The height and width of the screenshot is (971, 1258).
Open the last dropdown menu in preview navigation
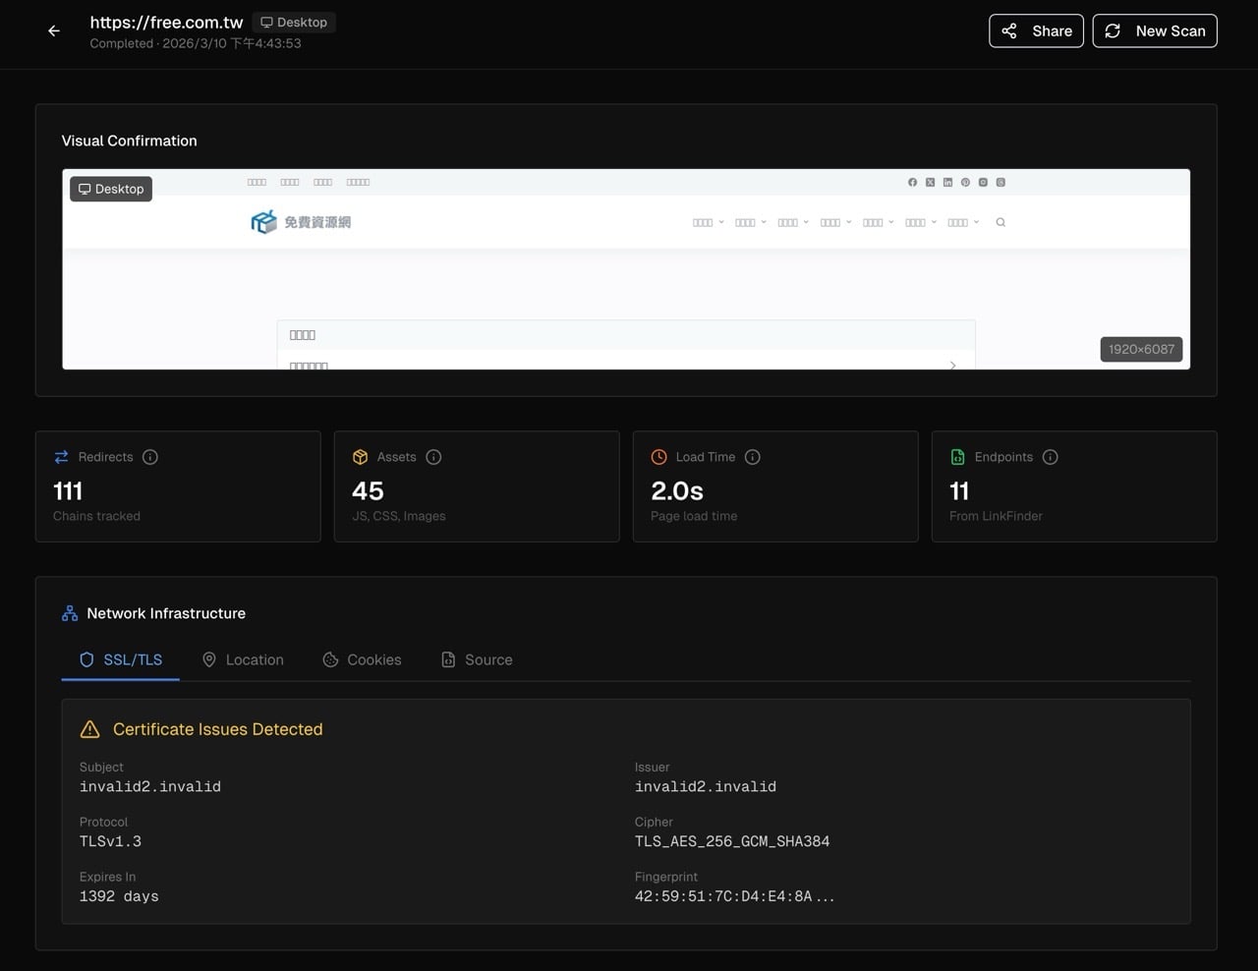963,223
